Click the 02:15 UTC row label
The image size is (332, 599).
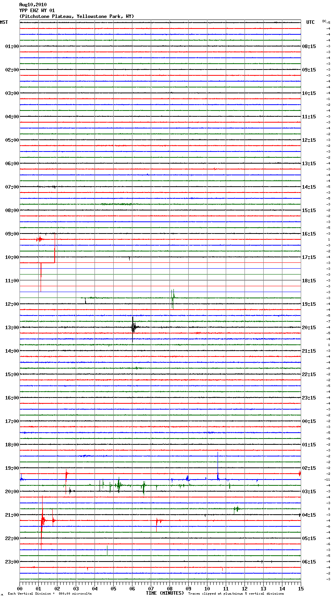pos(309,468)
